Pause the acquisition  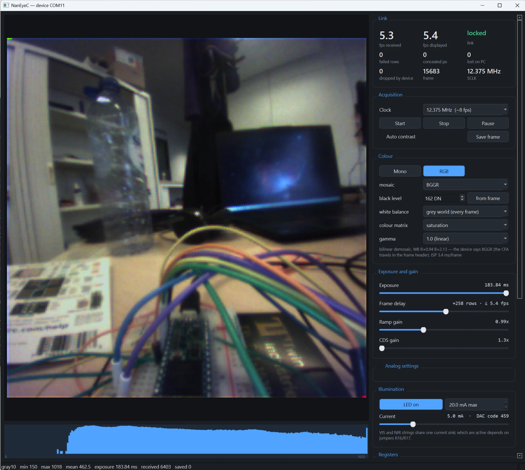[x=488, y=123]
